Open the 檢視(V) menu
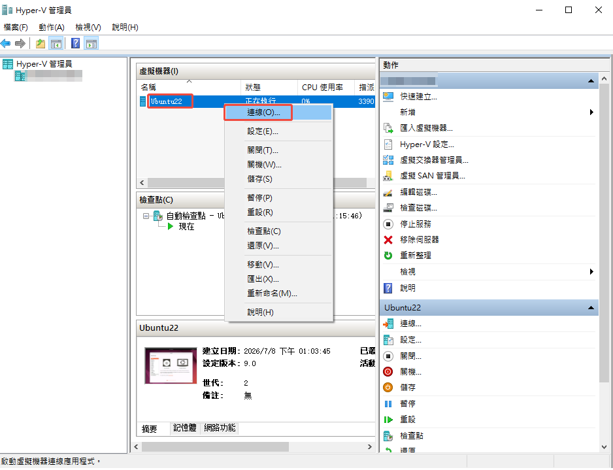613x470 pixels. [x=88, y=27]
